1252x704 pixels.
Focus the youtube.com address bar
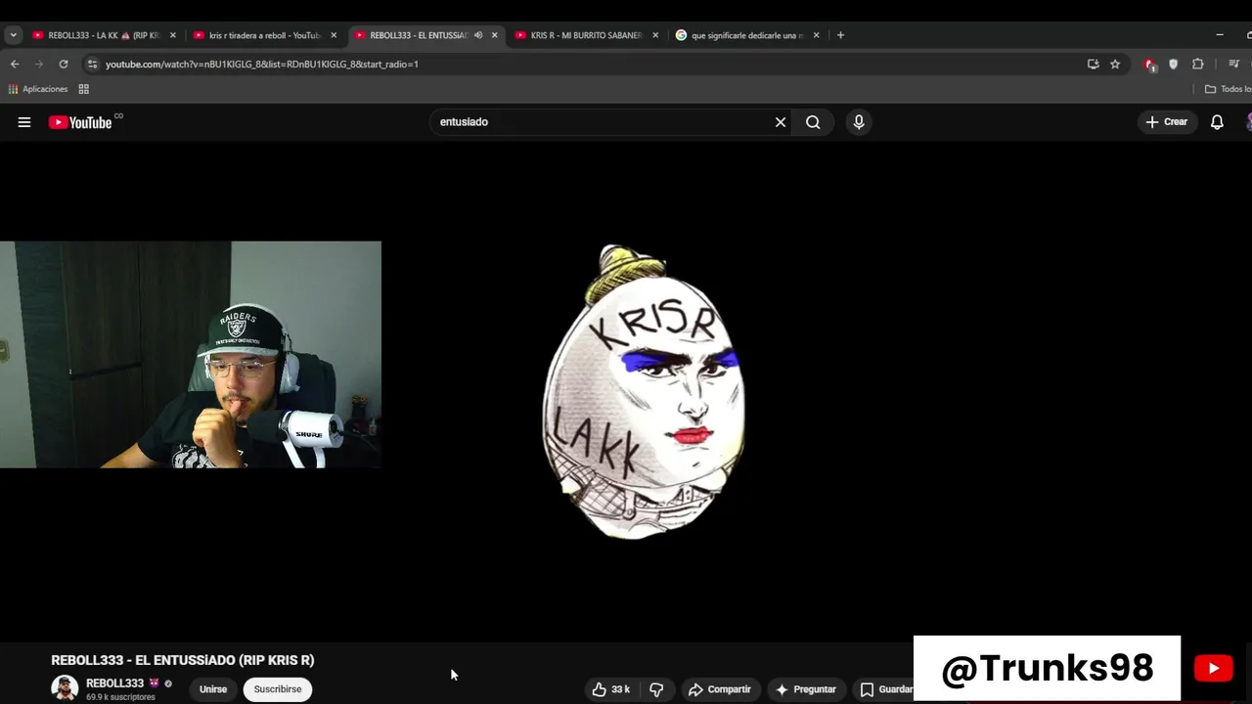587,64
